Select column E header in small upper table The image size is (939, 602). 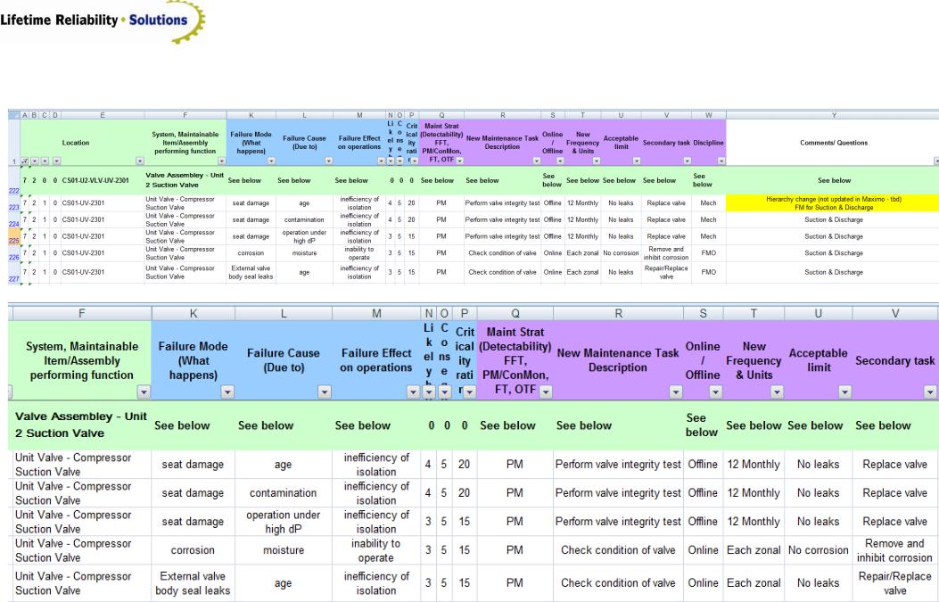coord(103,115)
